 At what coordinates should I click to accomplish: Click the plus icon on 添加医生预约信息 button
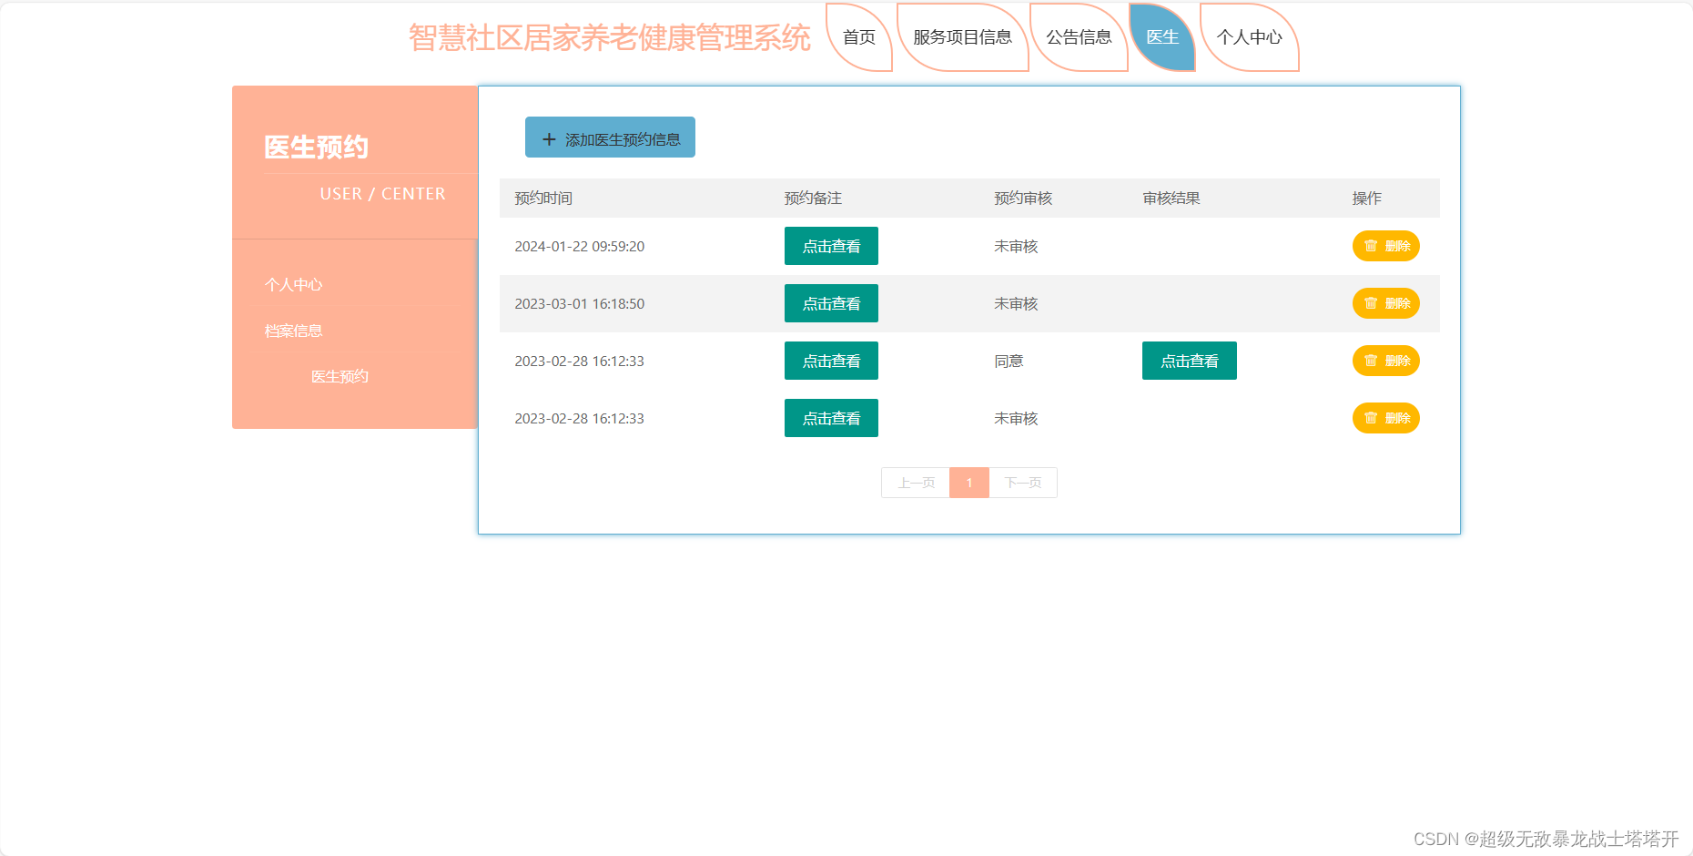click(549, 139)
